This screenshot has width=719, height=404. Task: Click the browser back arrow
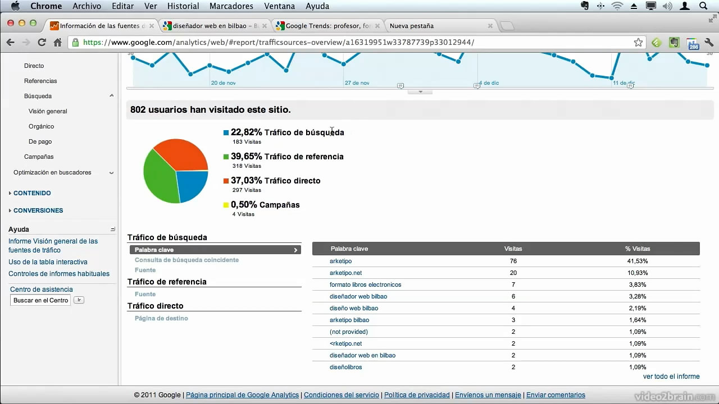pos(10,42)
